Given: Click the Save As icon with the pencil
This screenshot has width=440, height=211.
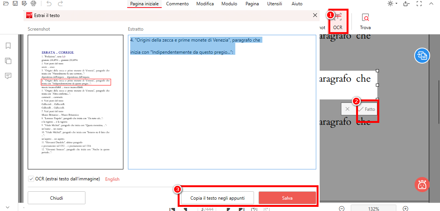Looking at the screenshot, I should [24, 4].
